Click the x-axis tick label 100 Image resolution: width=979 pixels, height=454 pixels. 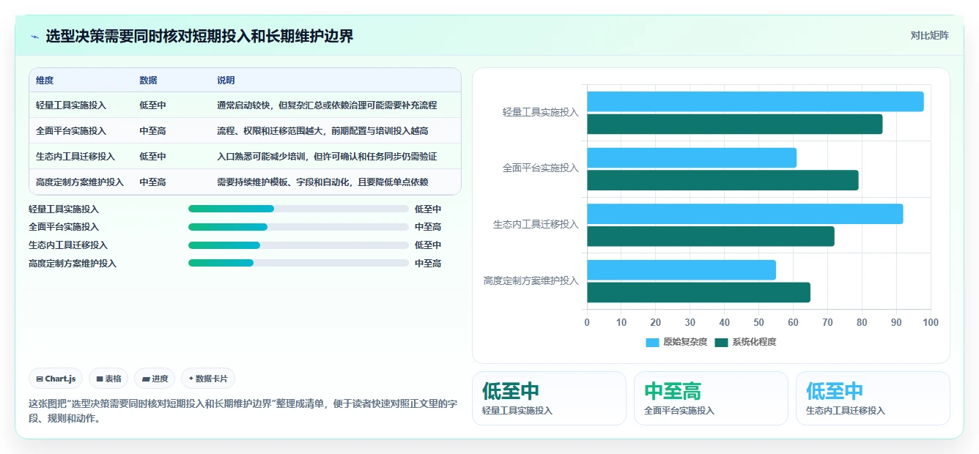pyautogui.click(x=930, y=322)
